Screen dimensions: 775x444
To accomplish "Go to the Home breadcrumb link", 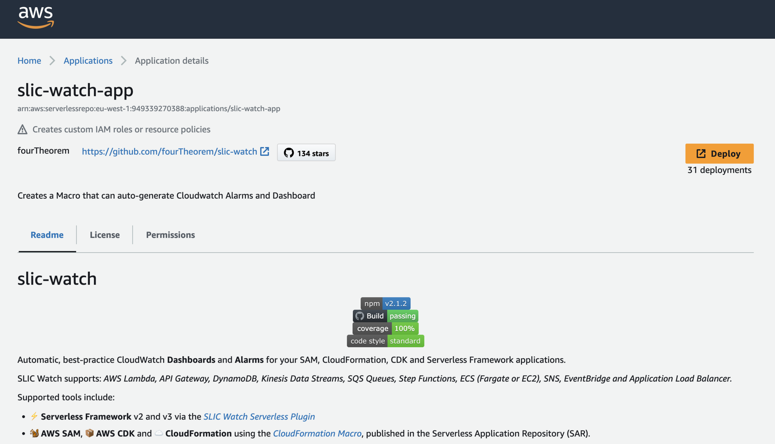I will coord(29,61).
